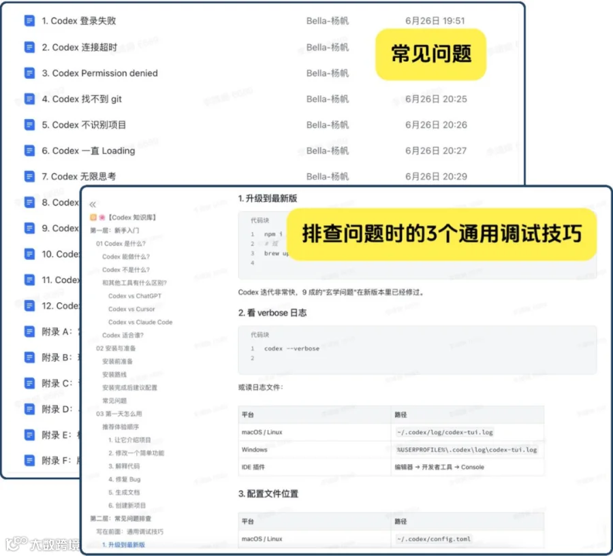Viewport: 613px width, 556px height.
Task: Click document icon of row 11 in list
Action: [29, 280]
